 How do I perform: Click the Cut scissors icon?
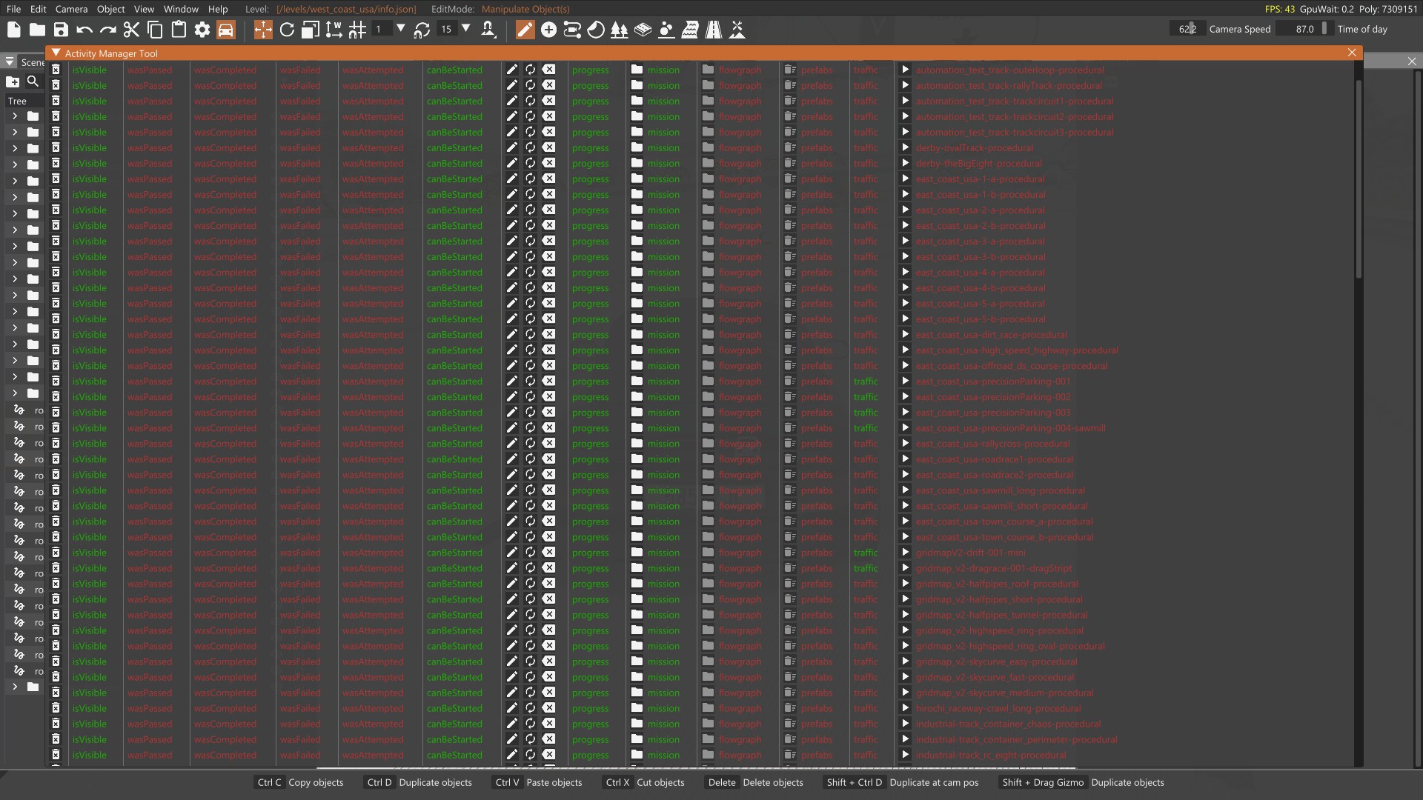pos(131,30)
